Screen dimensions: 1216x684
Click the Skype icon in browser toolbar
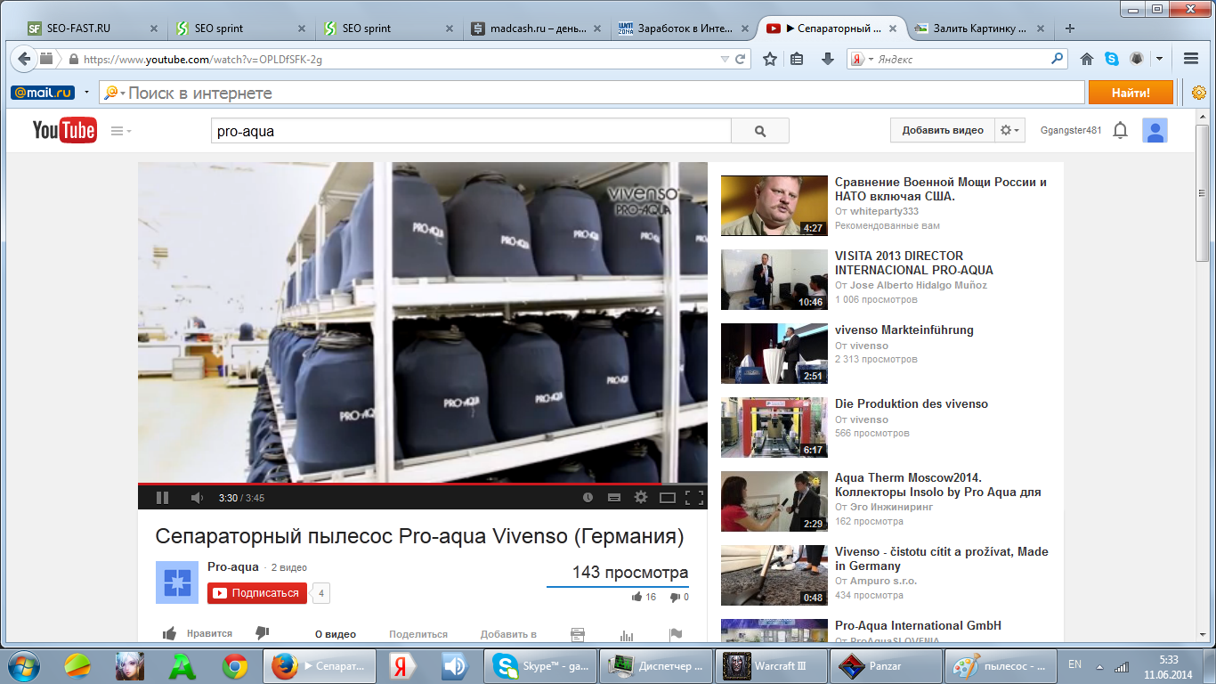point(1112,60)
